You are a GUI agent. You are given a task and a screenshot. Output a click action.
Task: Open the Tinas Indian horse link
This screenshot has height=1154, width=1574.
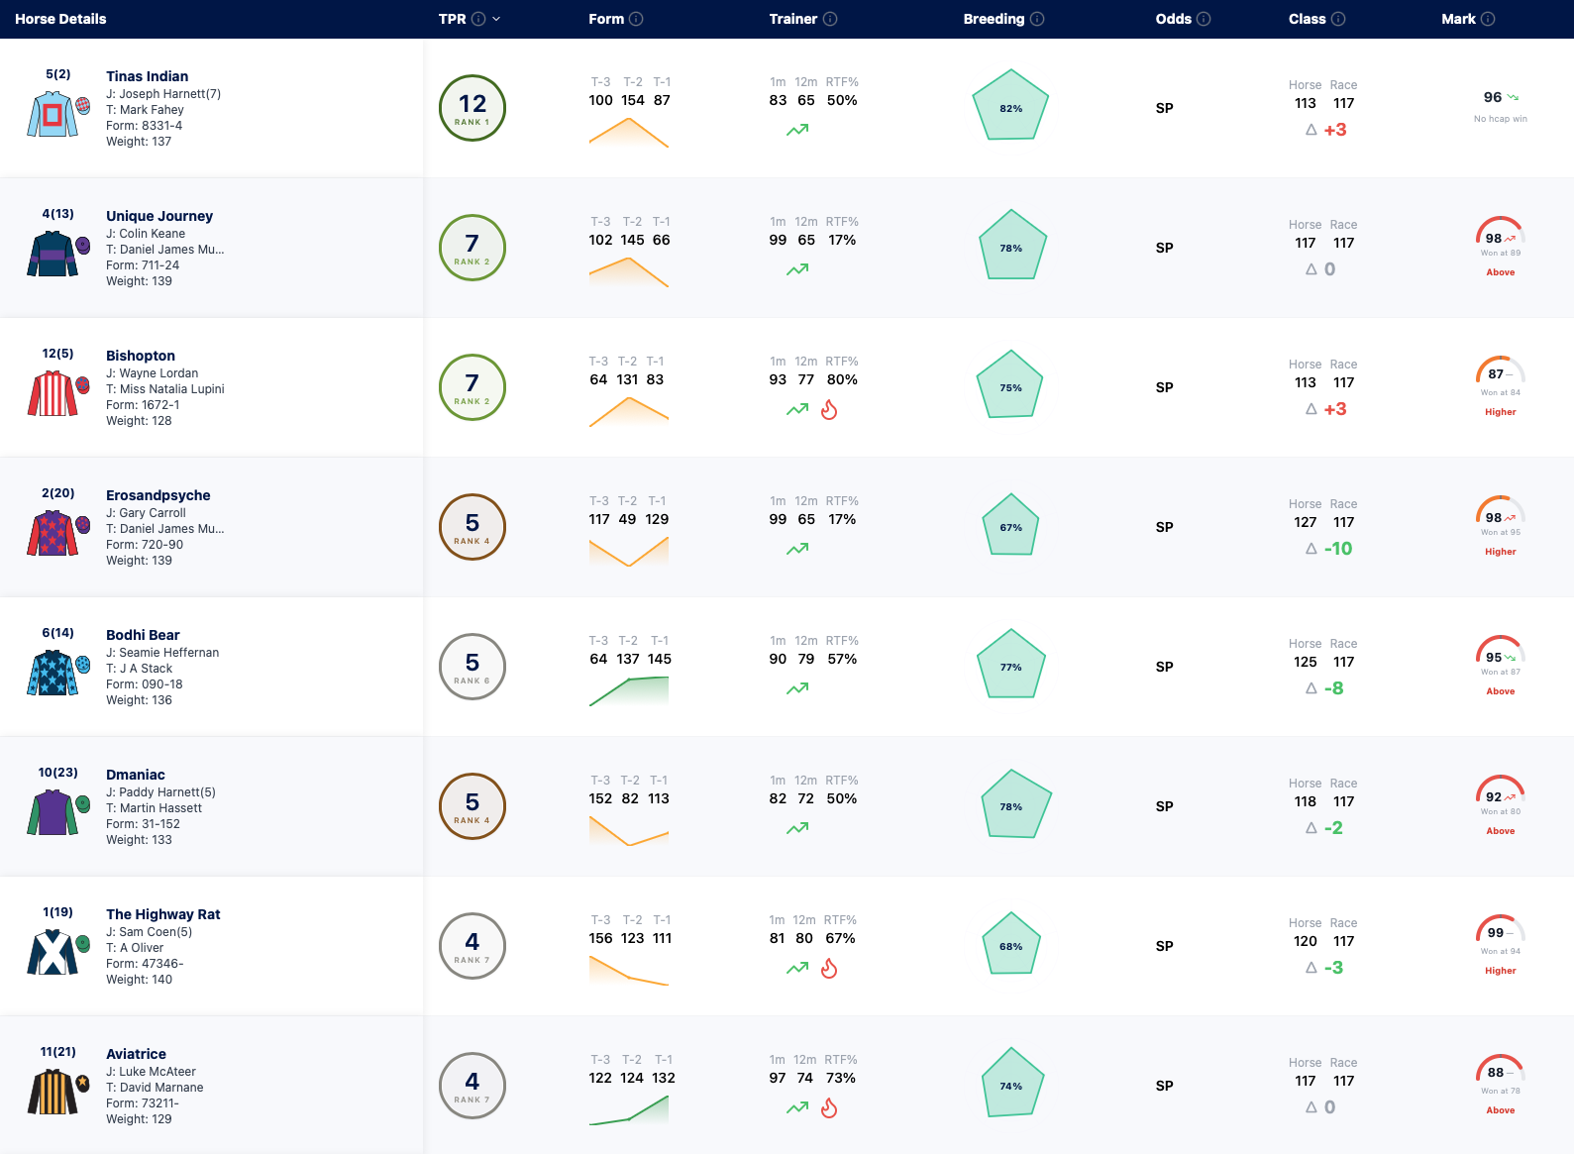148,76
